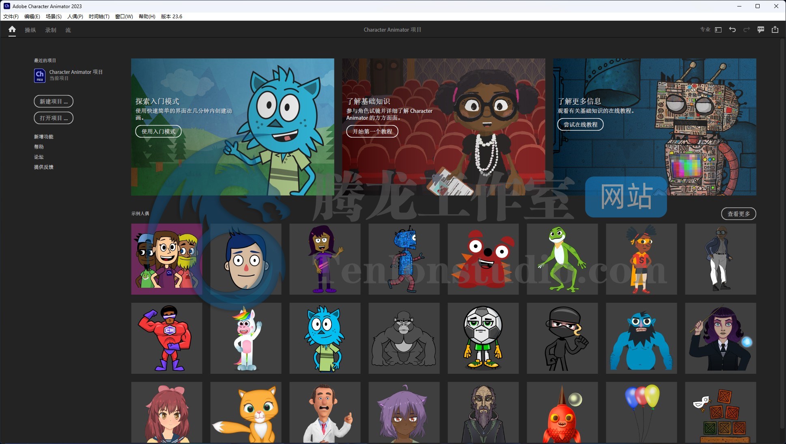Viewport: 786px width, 444px height.
Task: Open the feedback chat bubble icon
Action: 761,30
